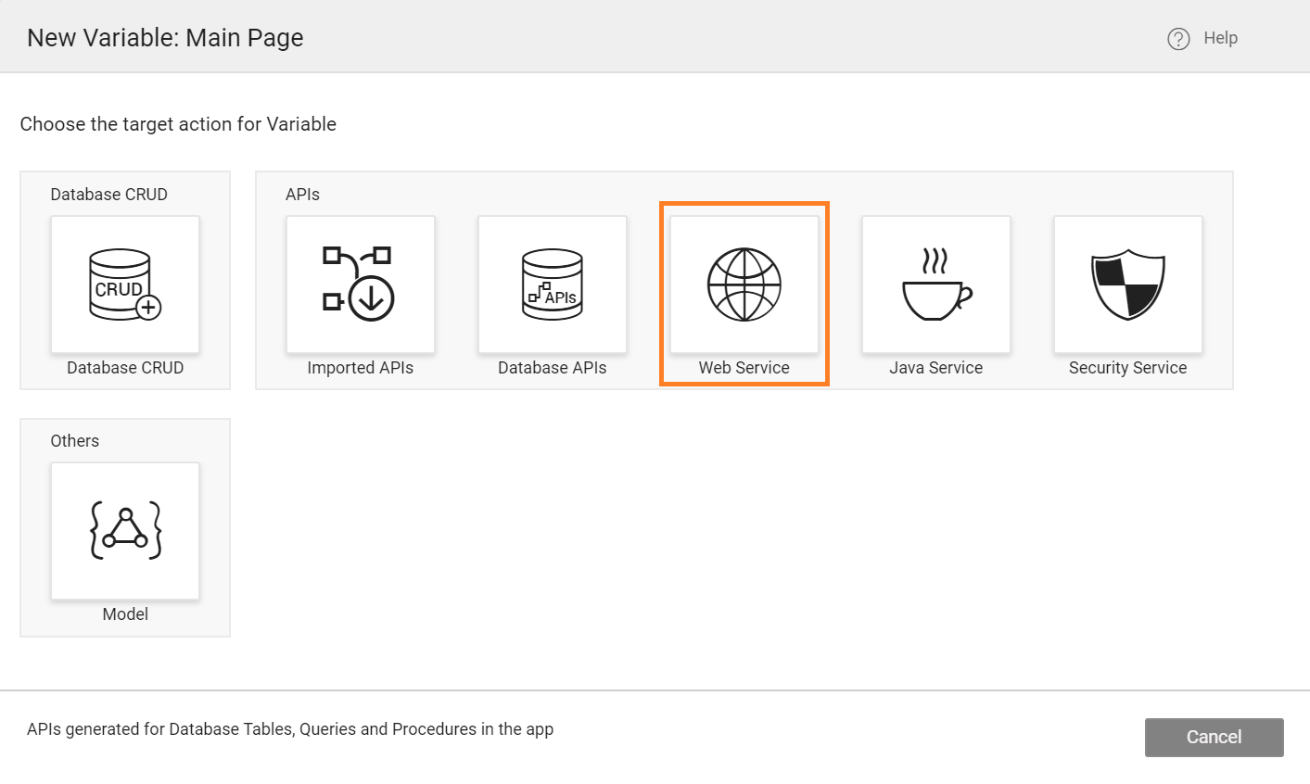Screen dimensions: 1310x784
Task: Click the Others section header
Action: coord(75,440)
